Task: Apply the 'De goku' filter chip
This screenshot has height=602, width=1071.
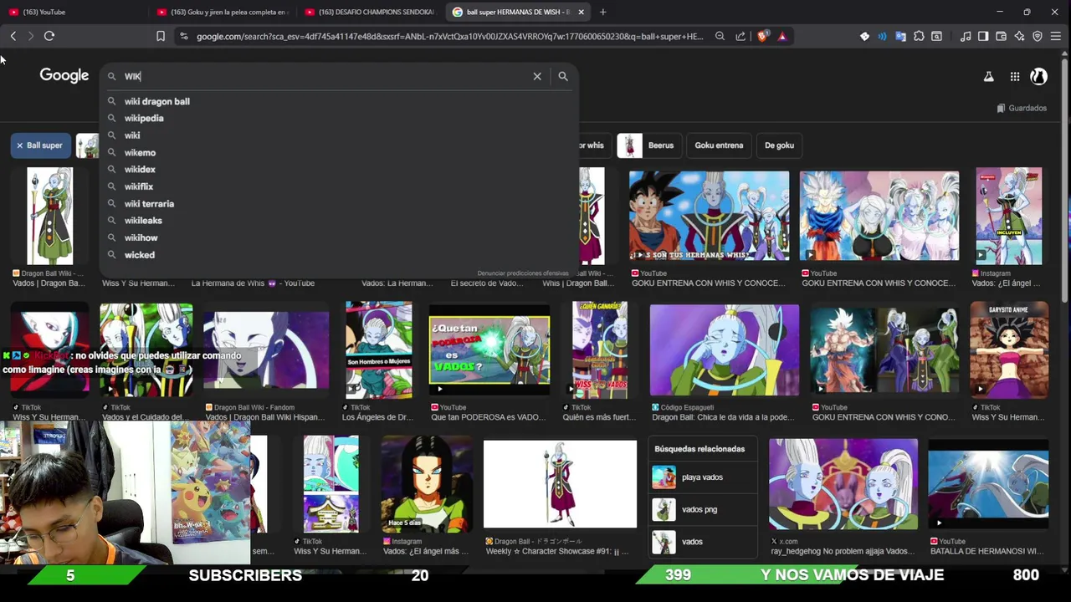Action: click(779, 145)
